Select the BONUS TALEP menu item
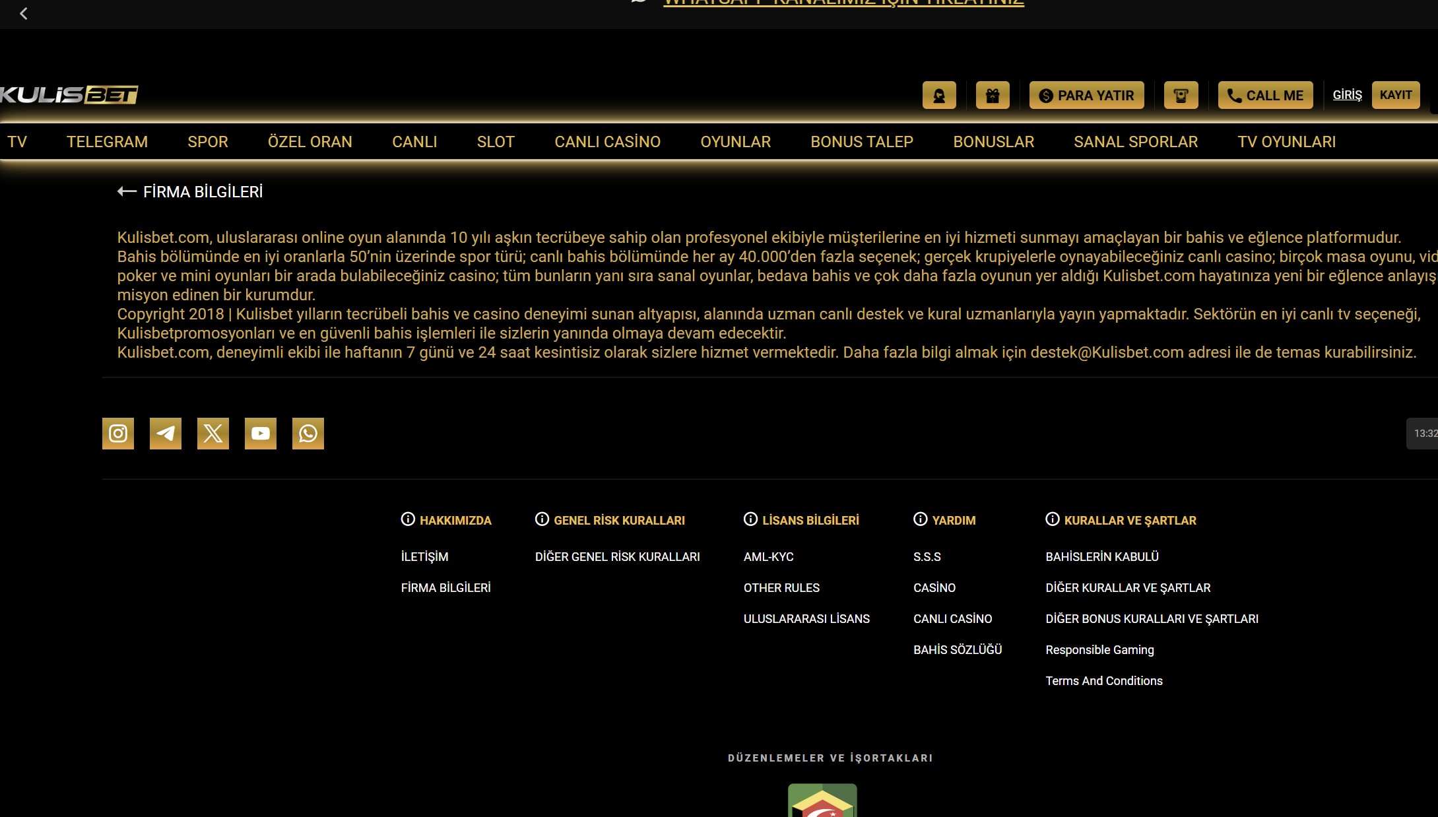1438x817 pixels. click(x=861, y=142)
